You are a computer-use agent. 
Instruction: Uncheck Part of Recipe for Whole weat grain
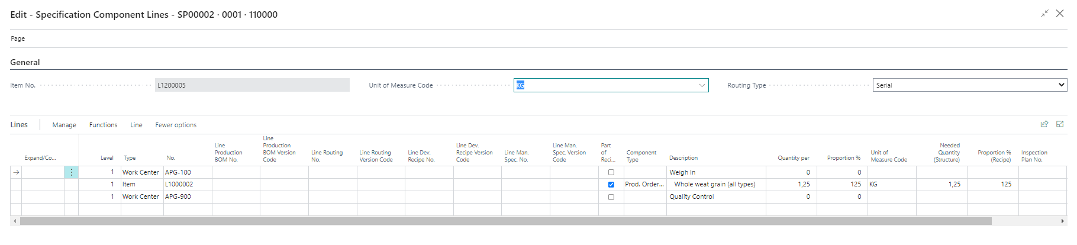611,185
